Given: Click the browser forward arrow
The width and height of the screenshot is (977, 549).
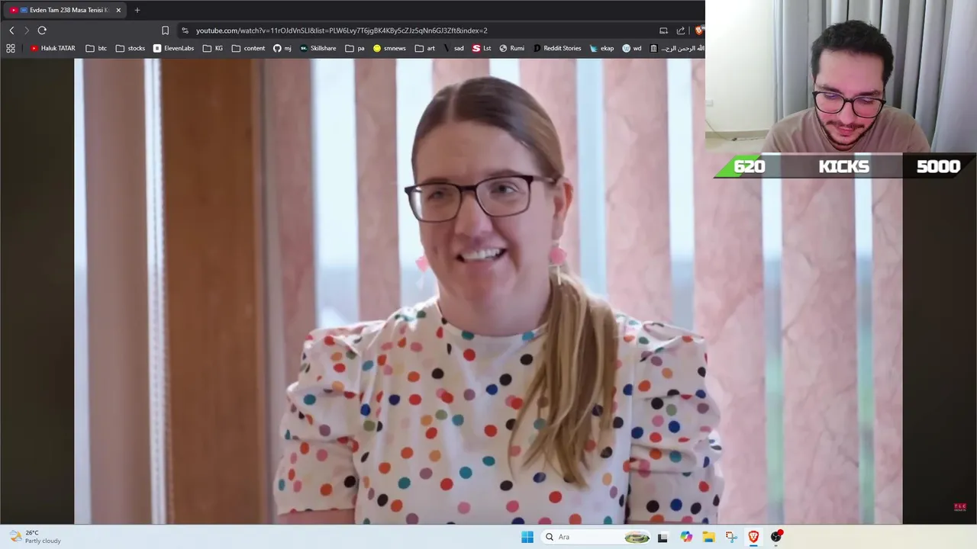Looking at the screenshot, I should (26, 30).
